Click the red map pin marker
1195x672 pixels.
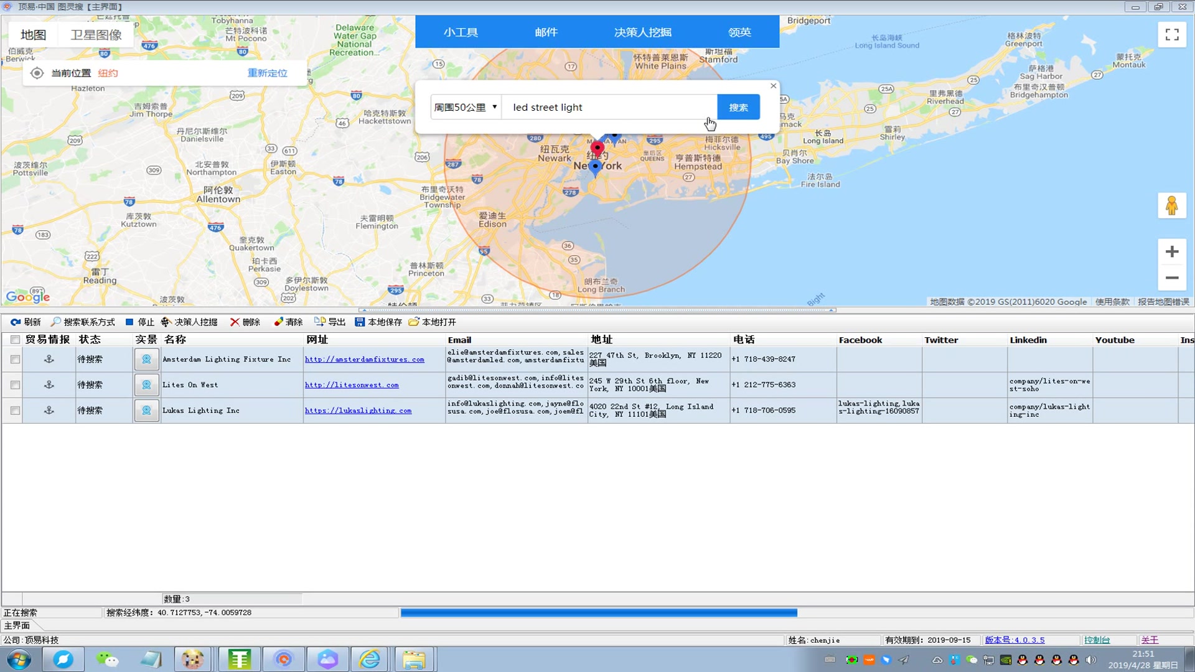597,149
